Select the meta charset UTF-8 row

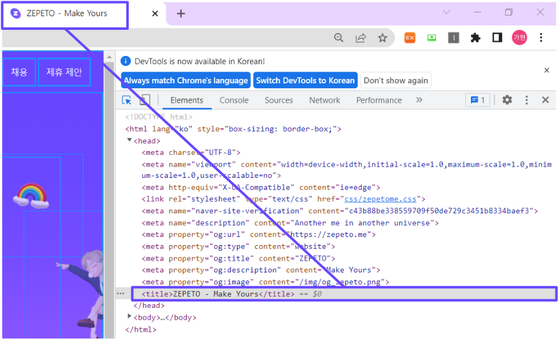(x=191, y=152)
